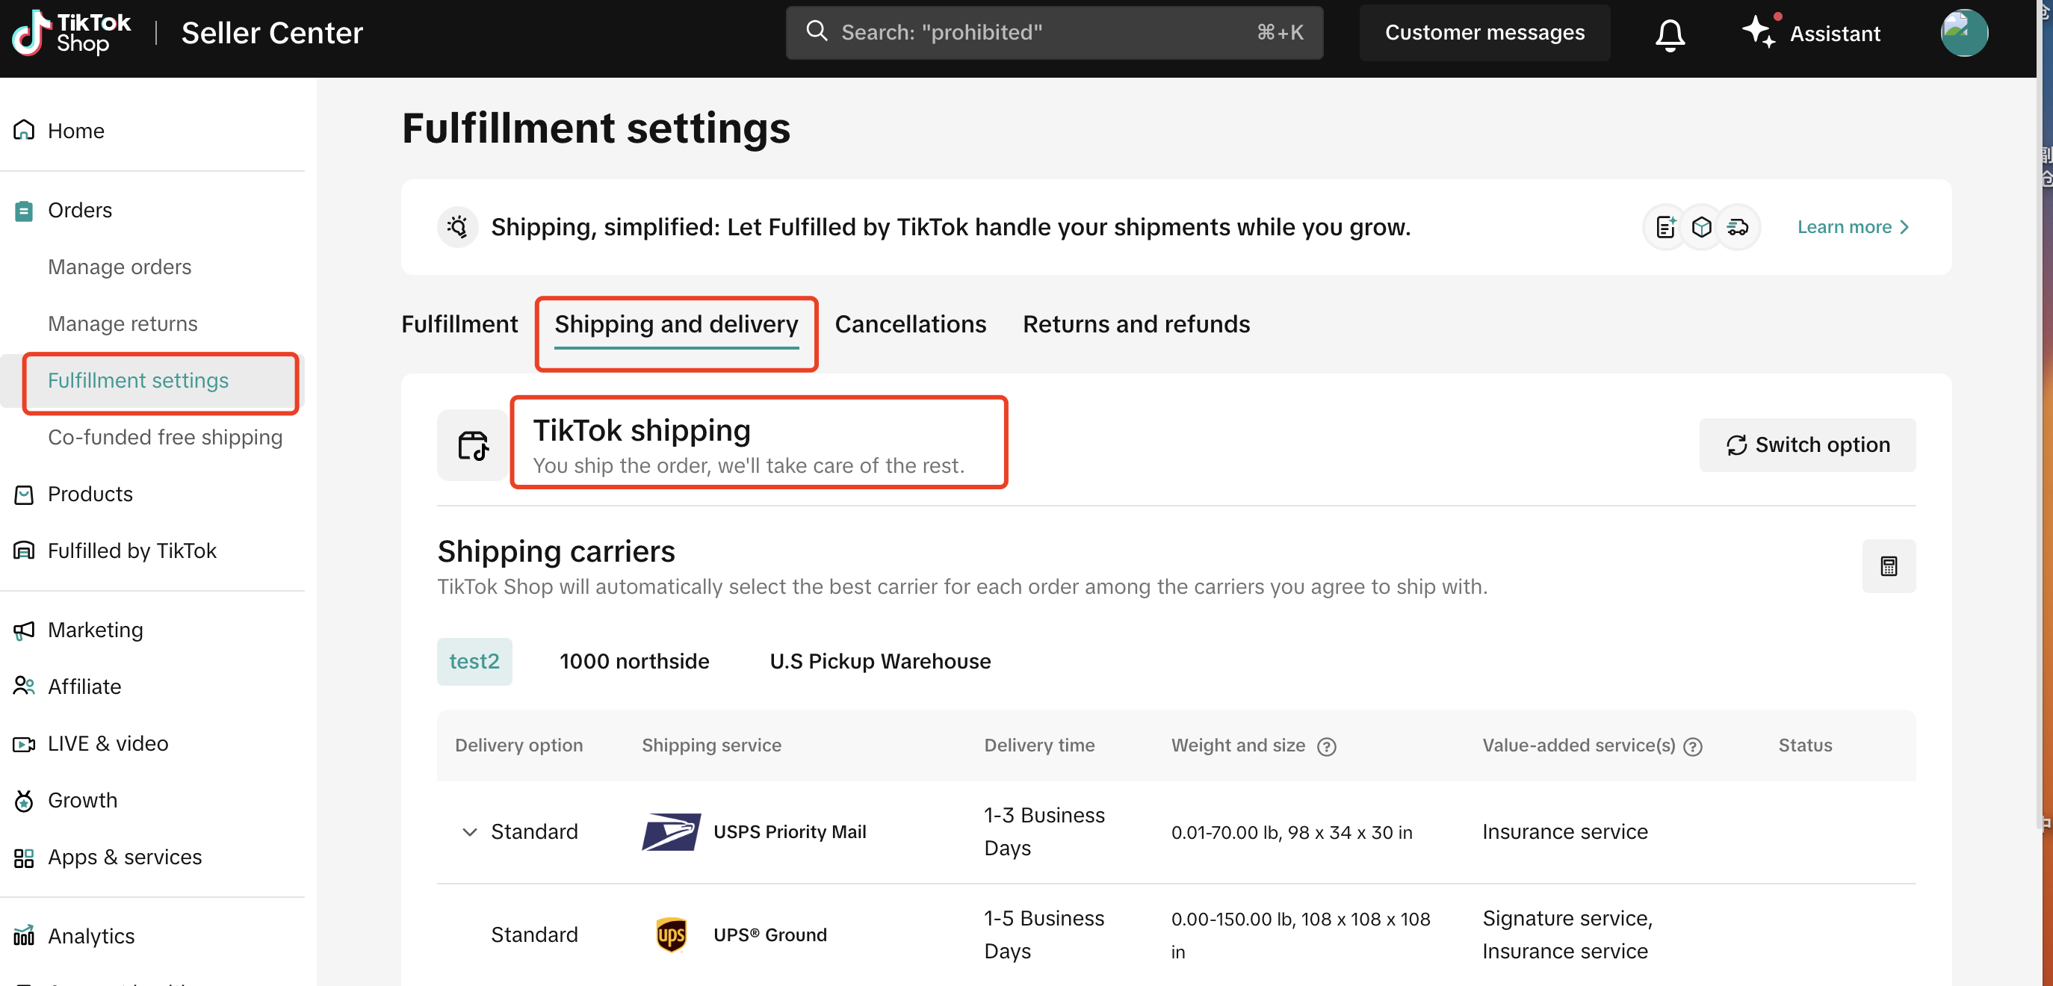This screenshot has width=2053, height=986.
Task: Open the Assistant sparkle icon
Action: click(x=1757, y=32)
